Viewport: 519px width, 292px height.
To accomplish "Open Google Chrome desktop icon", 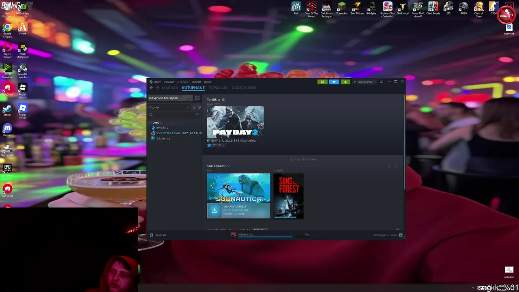I will pyautogui.click(x=7, y=30).
